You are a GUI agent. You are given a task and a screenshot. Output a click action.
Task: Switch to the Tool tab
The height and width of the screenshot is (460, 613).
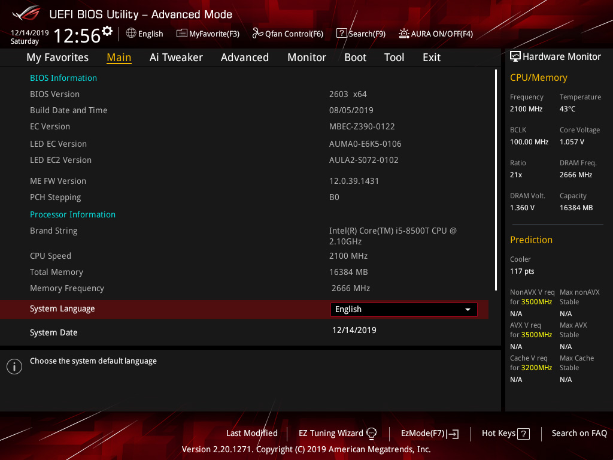394,57
